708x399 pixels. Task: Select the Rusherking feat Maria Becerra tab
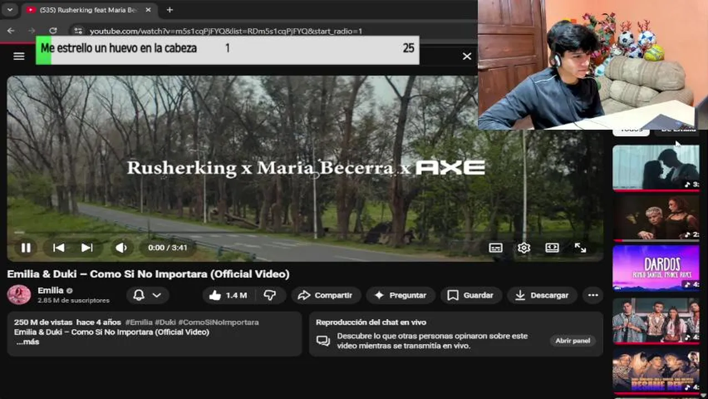(89, 10)
